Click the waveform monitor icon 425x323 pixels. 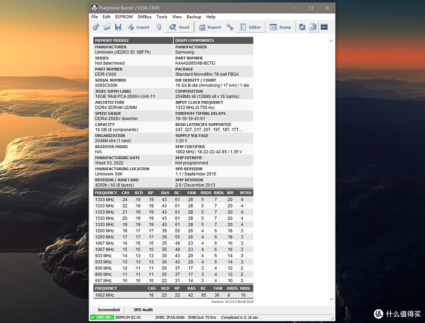click(x=324, y=27)
